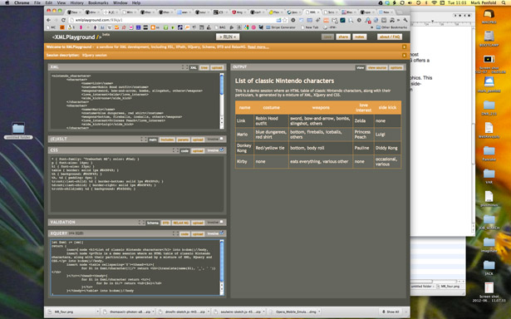
Task: Open Chrome History menu
Action: click(x=77, y=2)
